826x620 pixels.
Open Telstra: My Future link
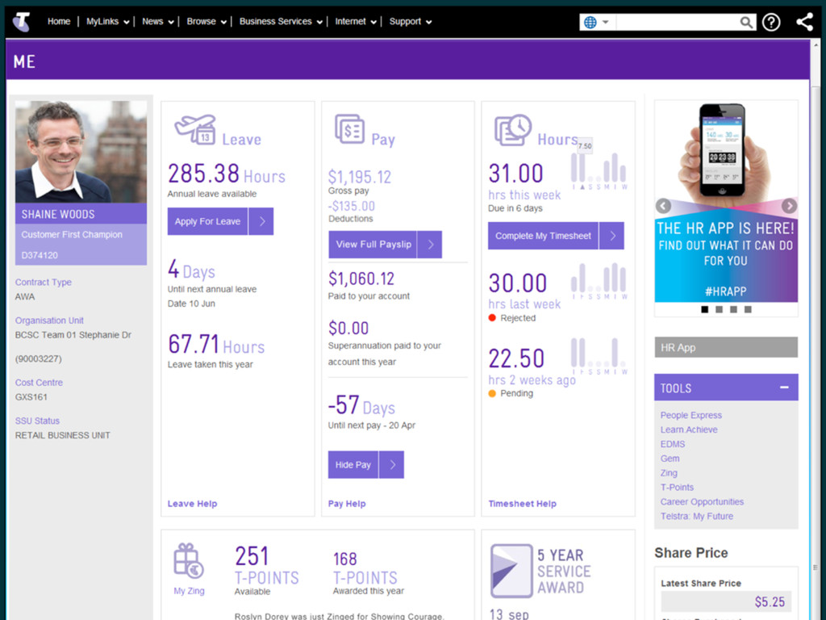(x=697, y=516)
